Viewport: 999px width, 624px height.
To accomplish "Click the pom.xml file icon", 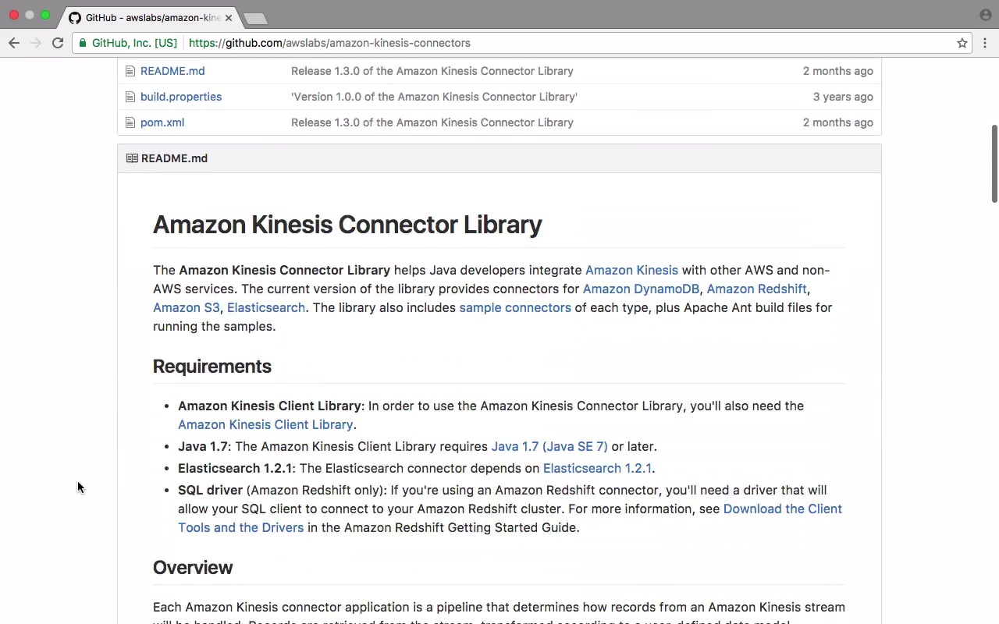I will [x=131, y=122].
